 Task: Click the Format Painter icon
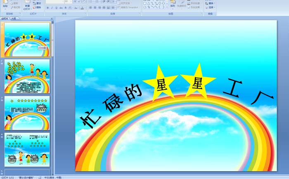(16, 7)
